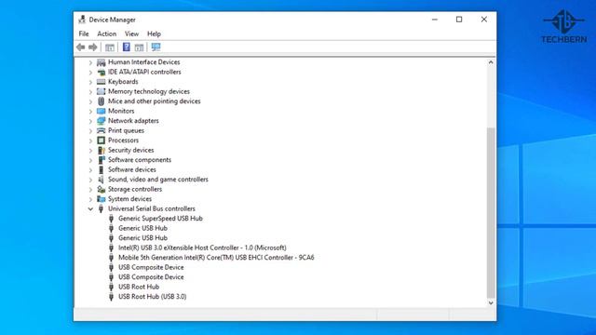
Task: Click the Network adapters category icon
Action: click(x=102, y=121)
